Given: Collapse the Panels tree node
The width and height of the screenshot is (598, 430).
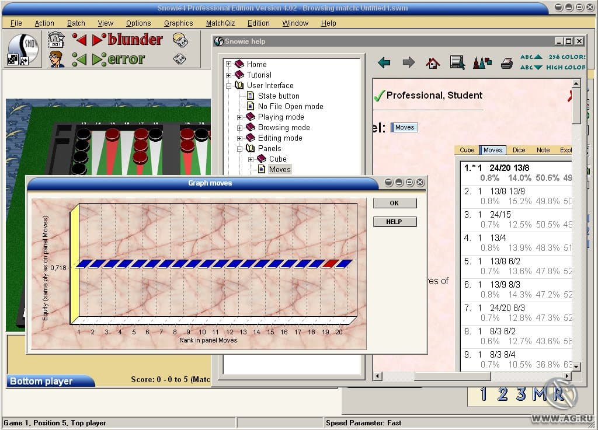Looking at the screenshot, I should point(239,149).
